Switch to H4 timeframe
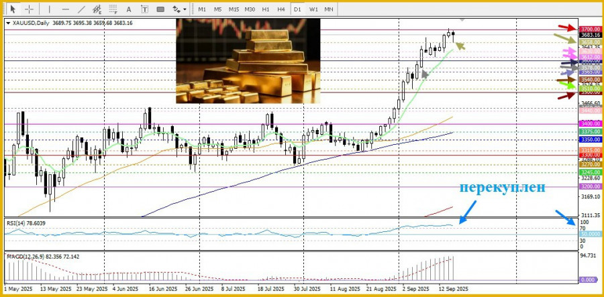This screenshot has width=604, height=297. pos(281,9)
